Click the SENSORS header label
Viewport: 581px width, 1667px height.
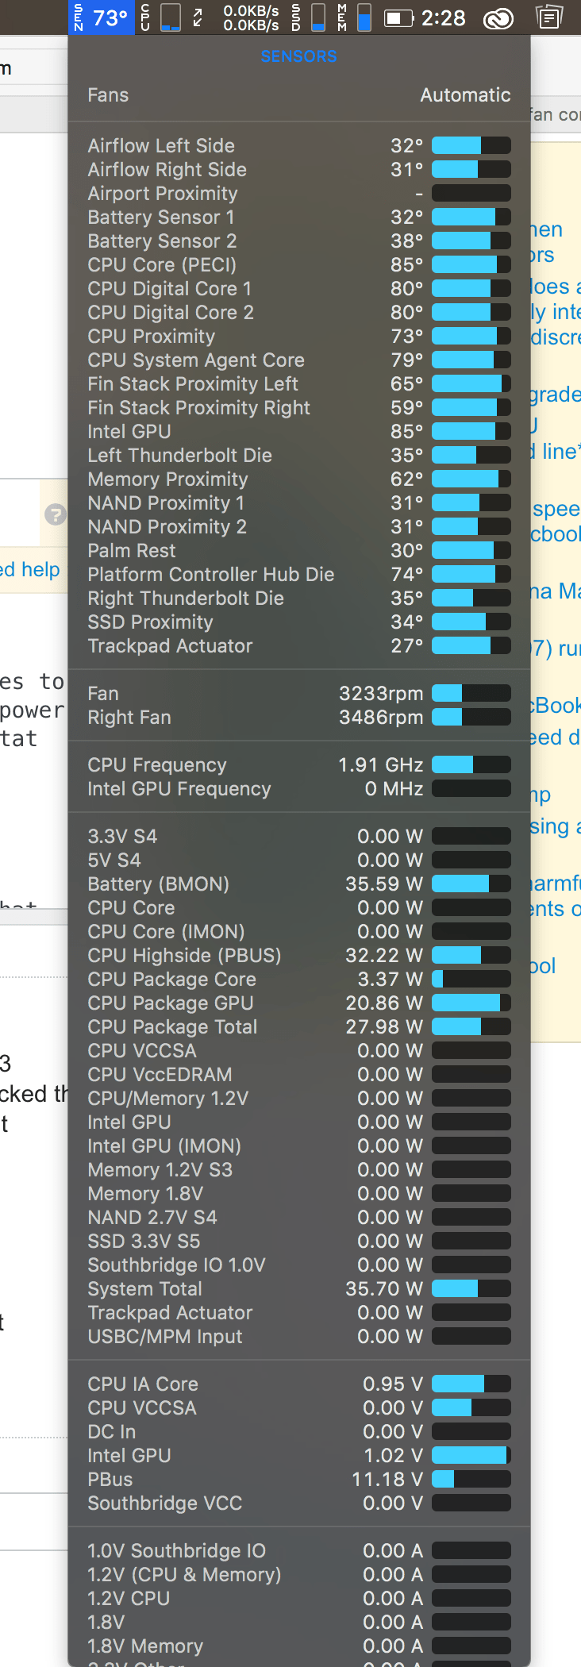(x=298, y=56)
